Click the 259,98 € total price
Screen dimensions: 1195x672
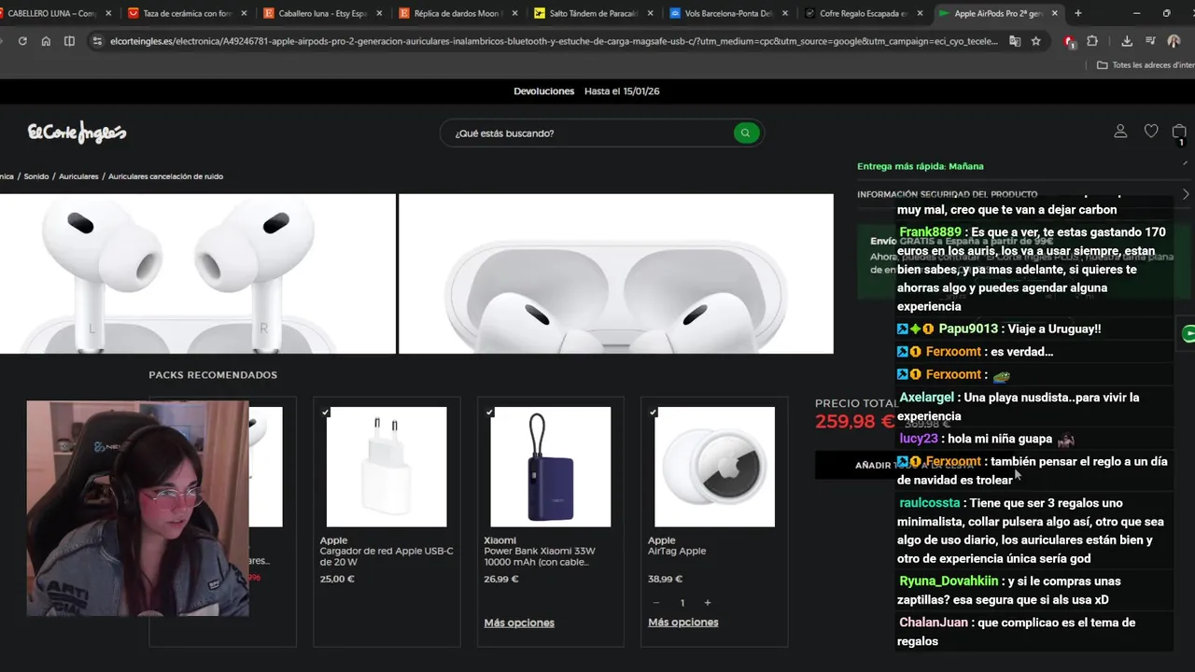(x=854, y=422)
